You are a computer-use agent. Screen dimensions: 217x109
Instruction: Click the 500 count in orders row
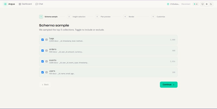[174, 51]
